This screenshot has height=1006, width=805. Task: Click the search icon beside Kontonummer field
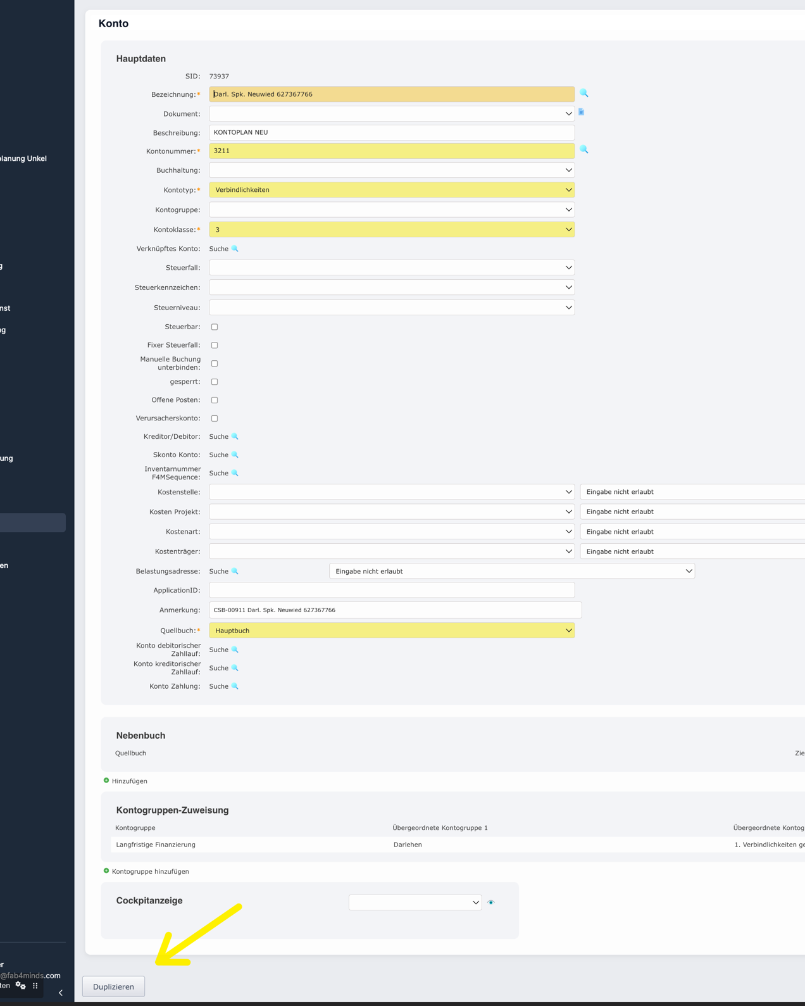(583, 150)
